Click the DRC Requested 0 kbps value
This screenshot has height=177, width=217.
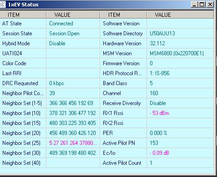tap(56, 83)
